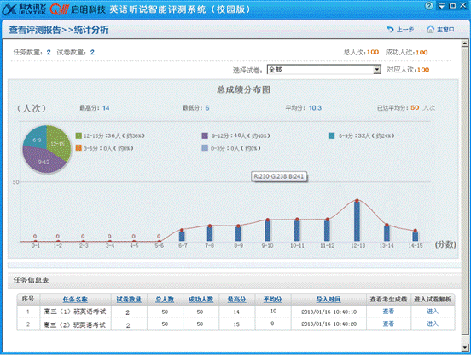Click the orange 3-6分 legend swatch
471x355 pixels.
(x=78, y=147)
